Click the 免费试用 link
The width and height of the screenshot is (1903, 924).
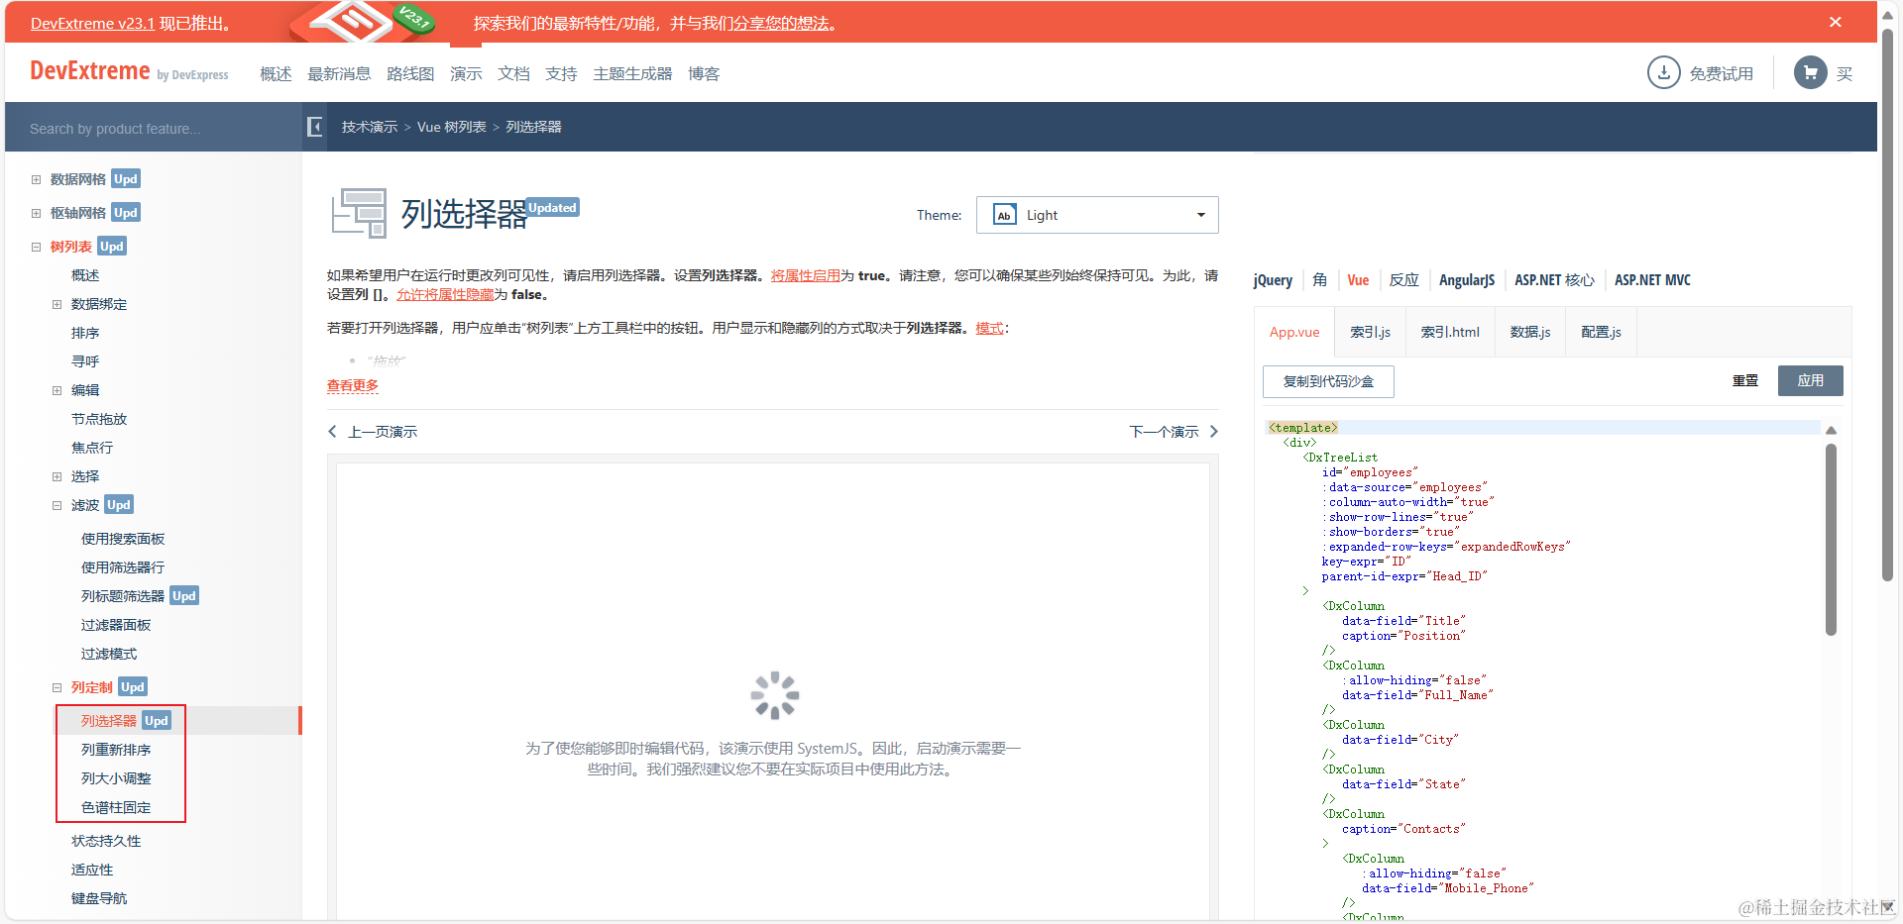[1721, 73]
